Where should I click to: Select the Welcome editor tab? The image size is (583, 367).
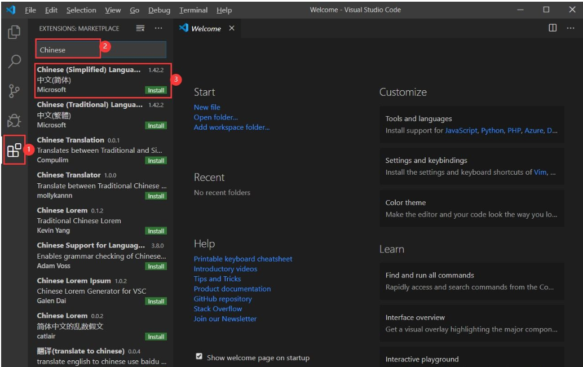tap(206, 28)
